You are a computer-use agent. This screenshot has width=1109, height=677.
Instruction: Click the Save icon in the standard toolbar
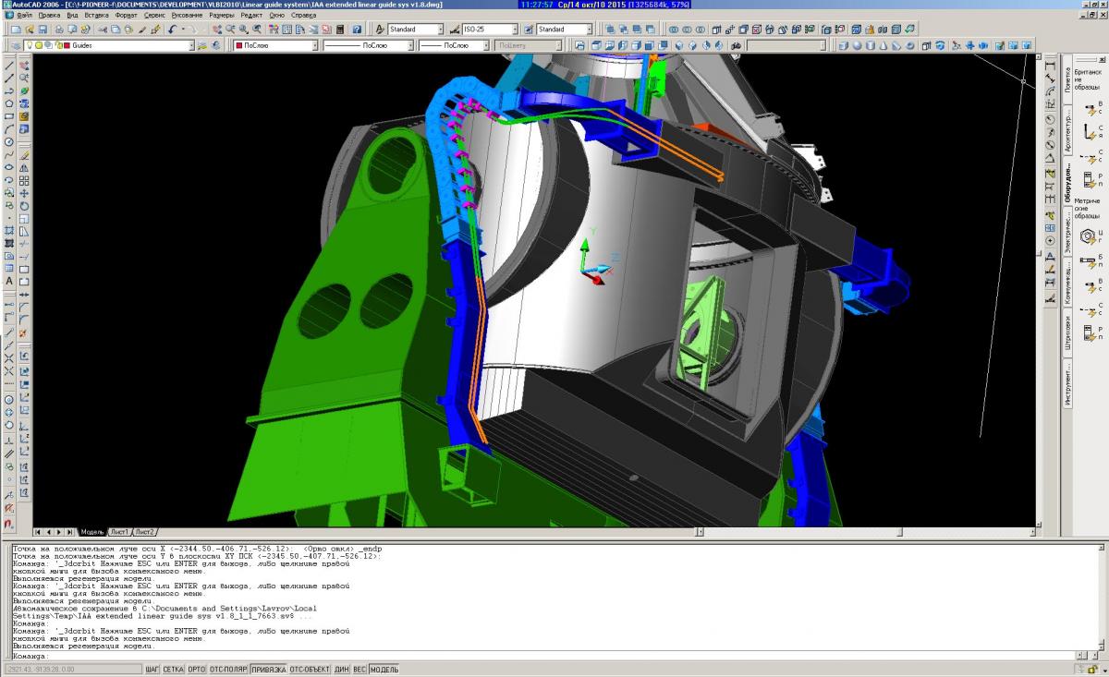[x=42, y=30]
